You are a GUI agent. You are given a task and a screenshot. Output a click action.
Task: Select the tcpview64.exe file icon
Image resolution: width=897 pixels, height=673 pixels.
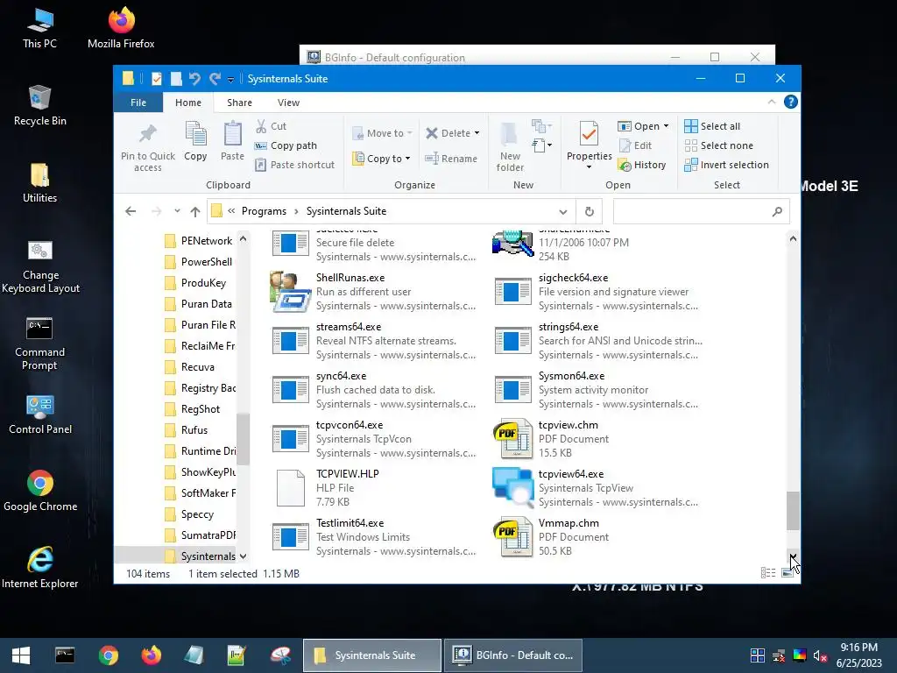pyautogui.click(x=512, y=487)
